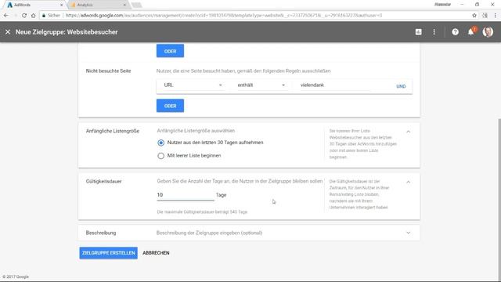This screenshot has width=501, height=282.
Task: Collapse the Gültigkeitsdauer section chevron
Action: point(408,182)
